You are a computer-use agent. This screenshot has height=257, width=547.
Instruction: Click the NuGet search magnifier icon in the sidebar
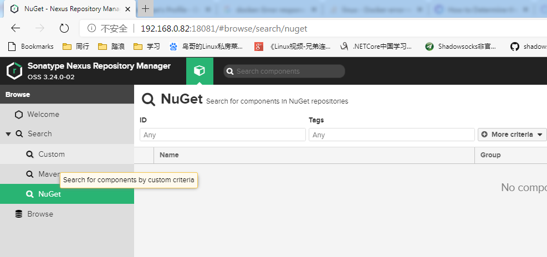[x=30, y=194]
